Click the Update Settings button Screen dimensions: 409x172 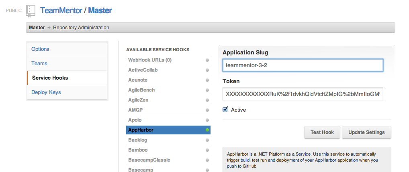pos(366,132)
